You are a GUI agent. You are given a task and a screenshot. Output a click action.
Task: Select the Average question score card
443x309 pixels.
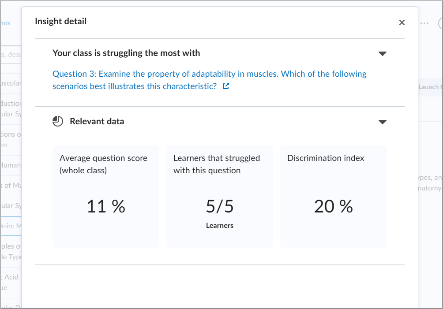[x=106, y=197]
